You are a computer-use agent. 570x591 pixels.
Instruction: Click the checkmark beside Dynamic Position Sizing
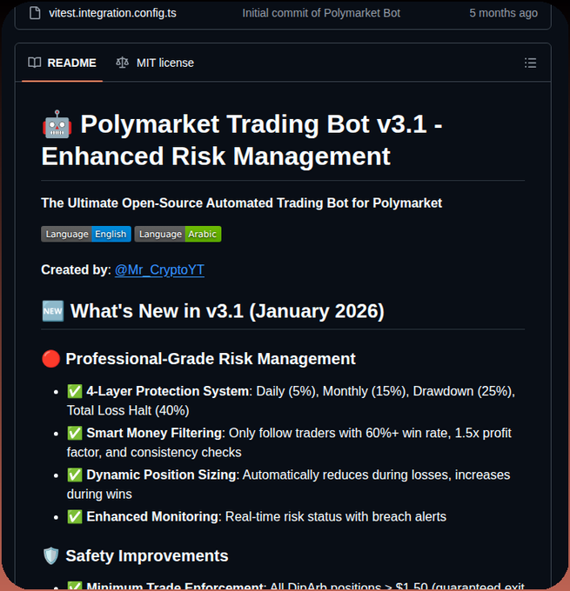pos(75,475)
